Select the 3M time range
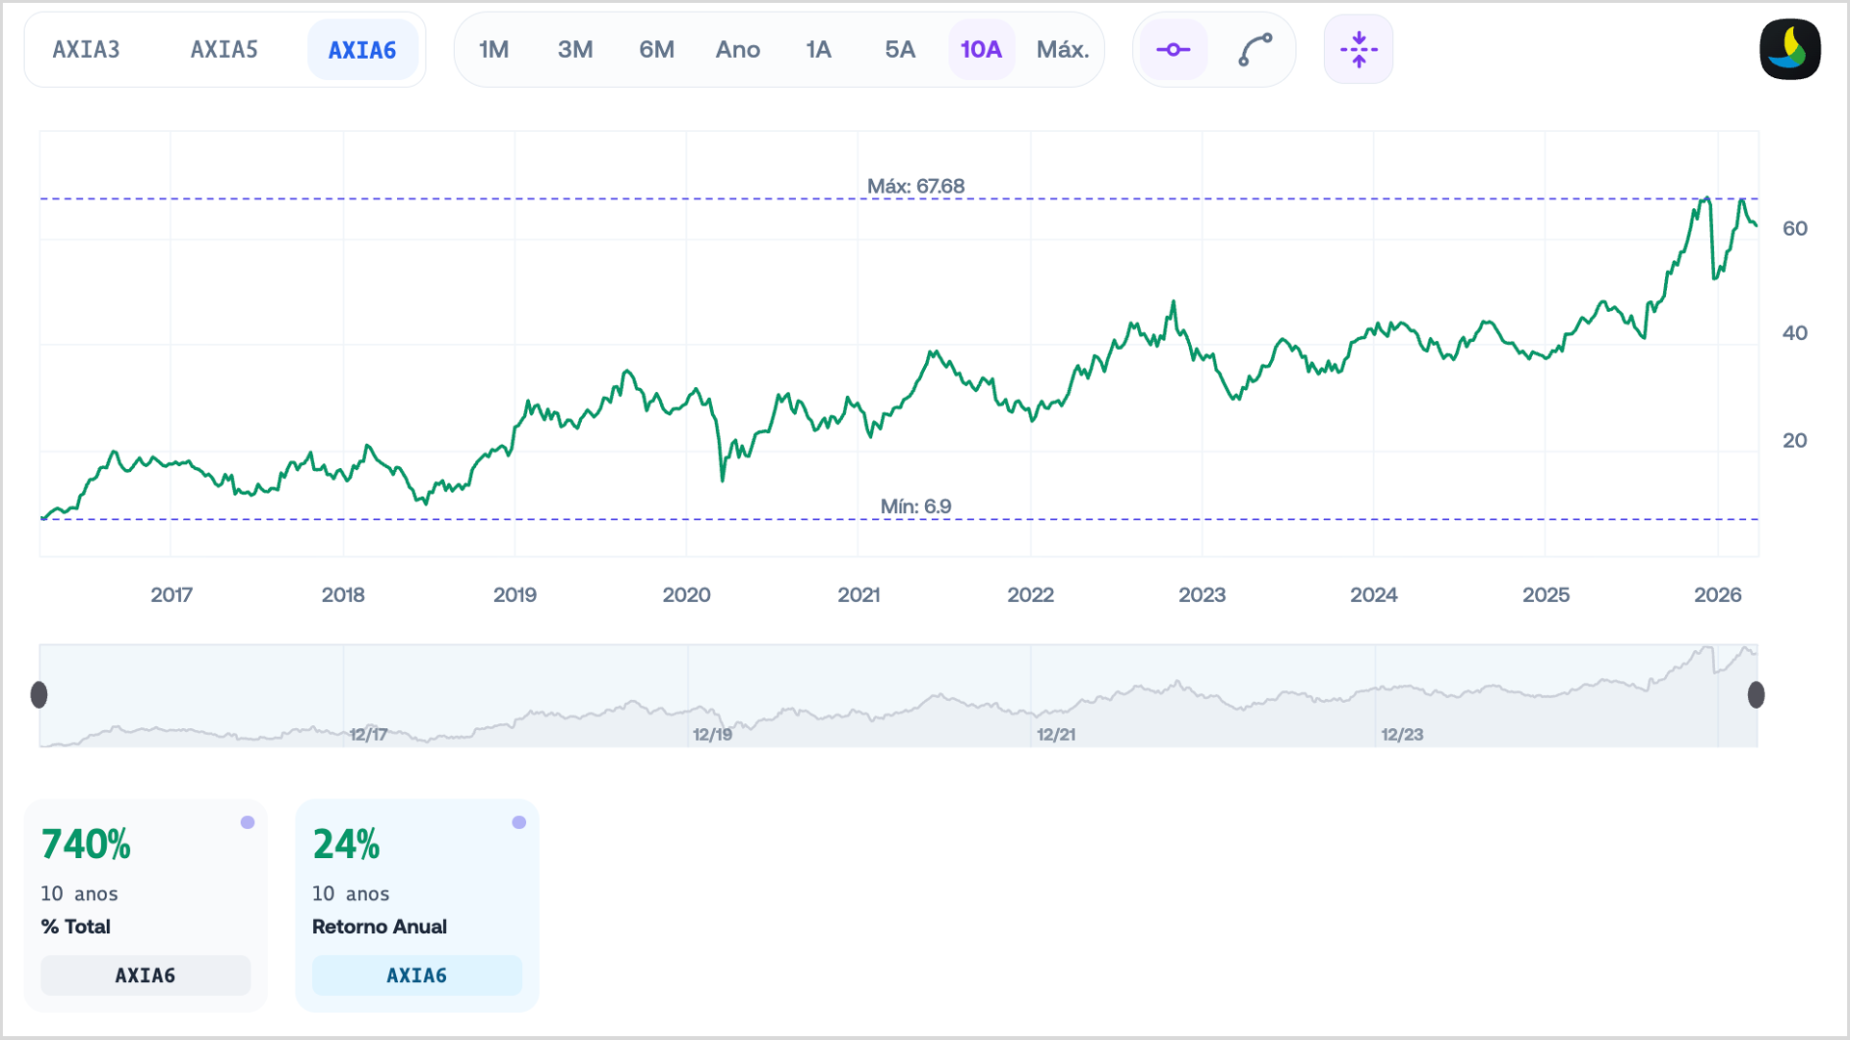Screen dimensions: 1850x1040 [x=575, y=50]
